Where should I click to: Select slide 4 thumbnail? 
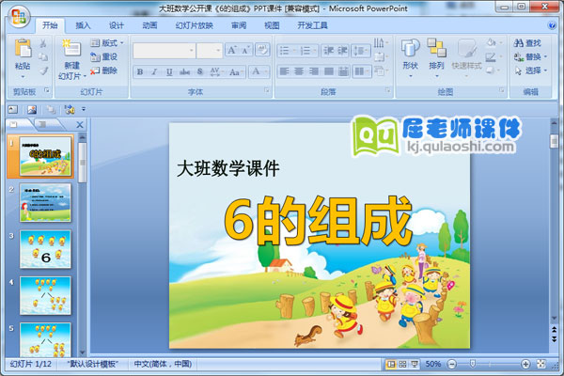coord(45,295)
